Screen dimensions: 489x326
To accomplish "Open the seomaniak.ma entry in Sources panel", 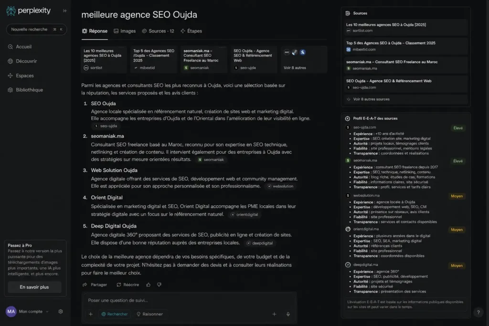I will click(x=405, y=65).
